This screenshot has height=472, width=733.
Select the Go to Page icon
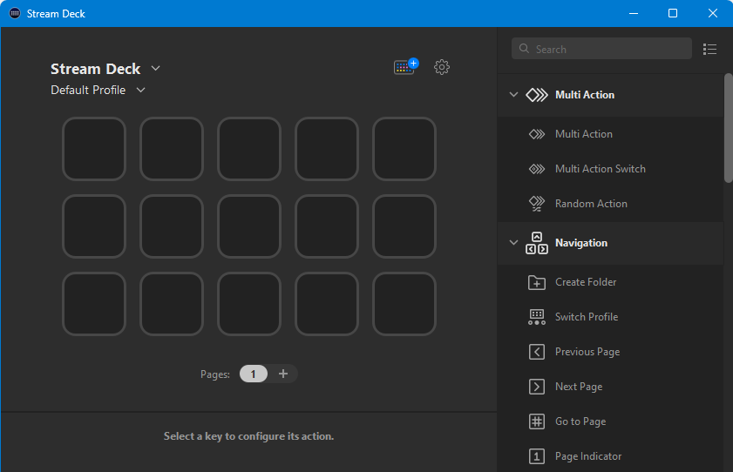pyautogui.click(x=537, y=421)
